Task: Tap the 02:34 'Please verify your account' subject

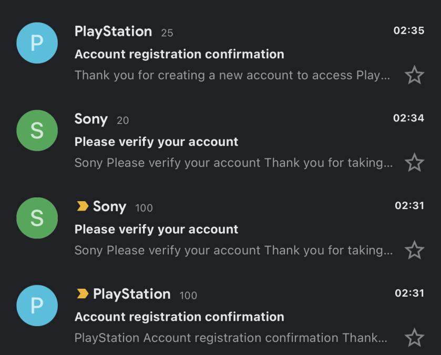Action: pyautogui.click(x=157, y=142)
